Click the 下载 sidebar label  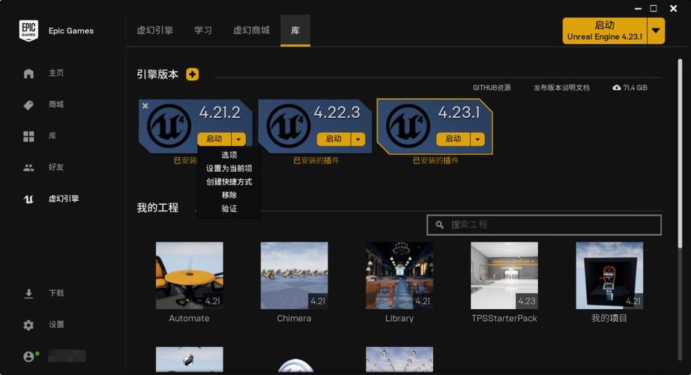pos(56,293)
